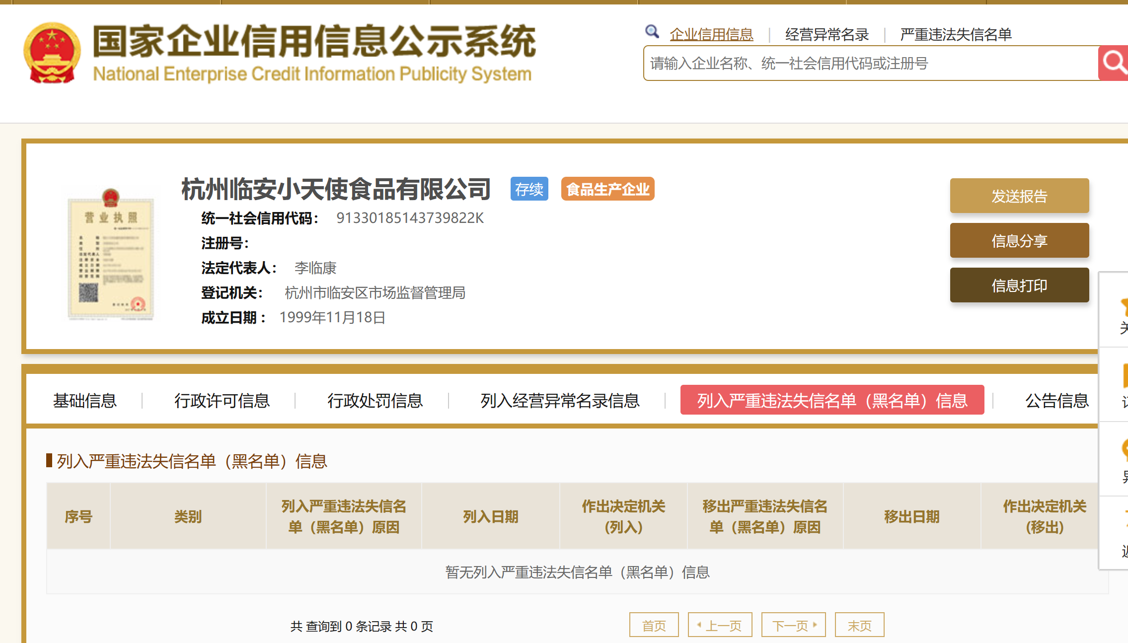Image resolution: width=1128 pixels, height=643 pixels.
Task: Click the 存续 status badge
Action: coord(529,189)
